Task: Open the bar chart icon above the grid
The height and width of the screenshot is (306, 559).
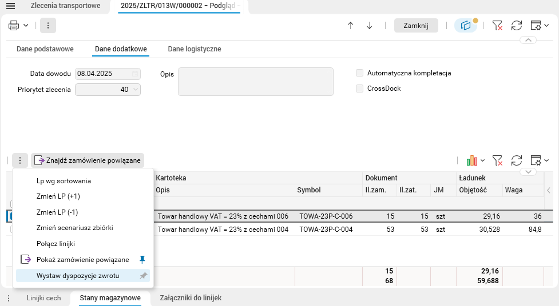Action: point(473,160)
